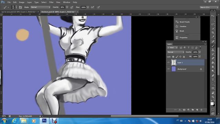
Task: Select the Crop tool
Action: coord(213,33)
